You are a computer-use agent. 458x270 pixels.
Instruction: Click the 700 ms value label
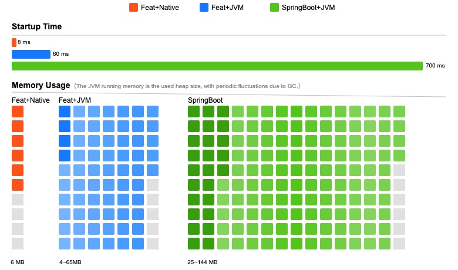(435, 66)
